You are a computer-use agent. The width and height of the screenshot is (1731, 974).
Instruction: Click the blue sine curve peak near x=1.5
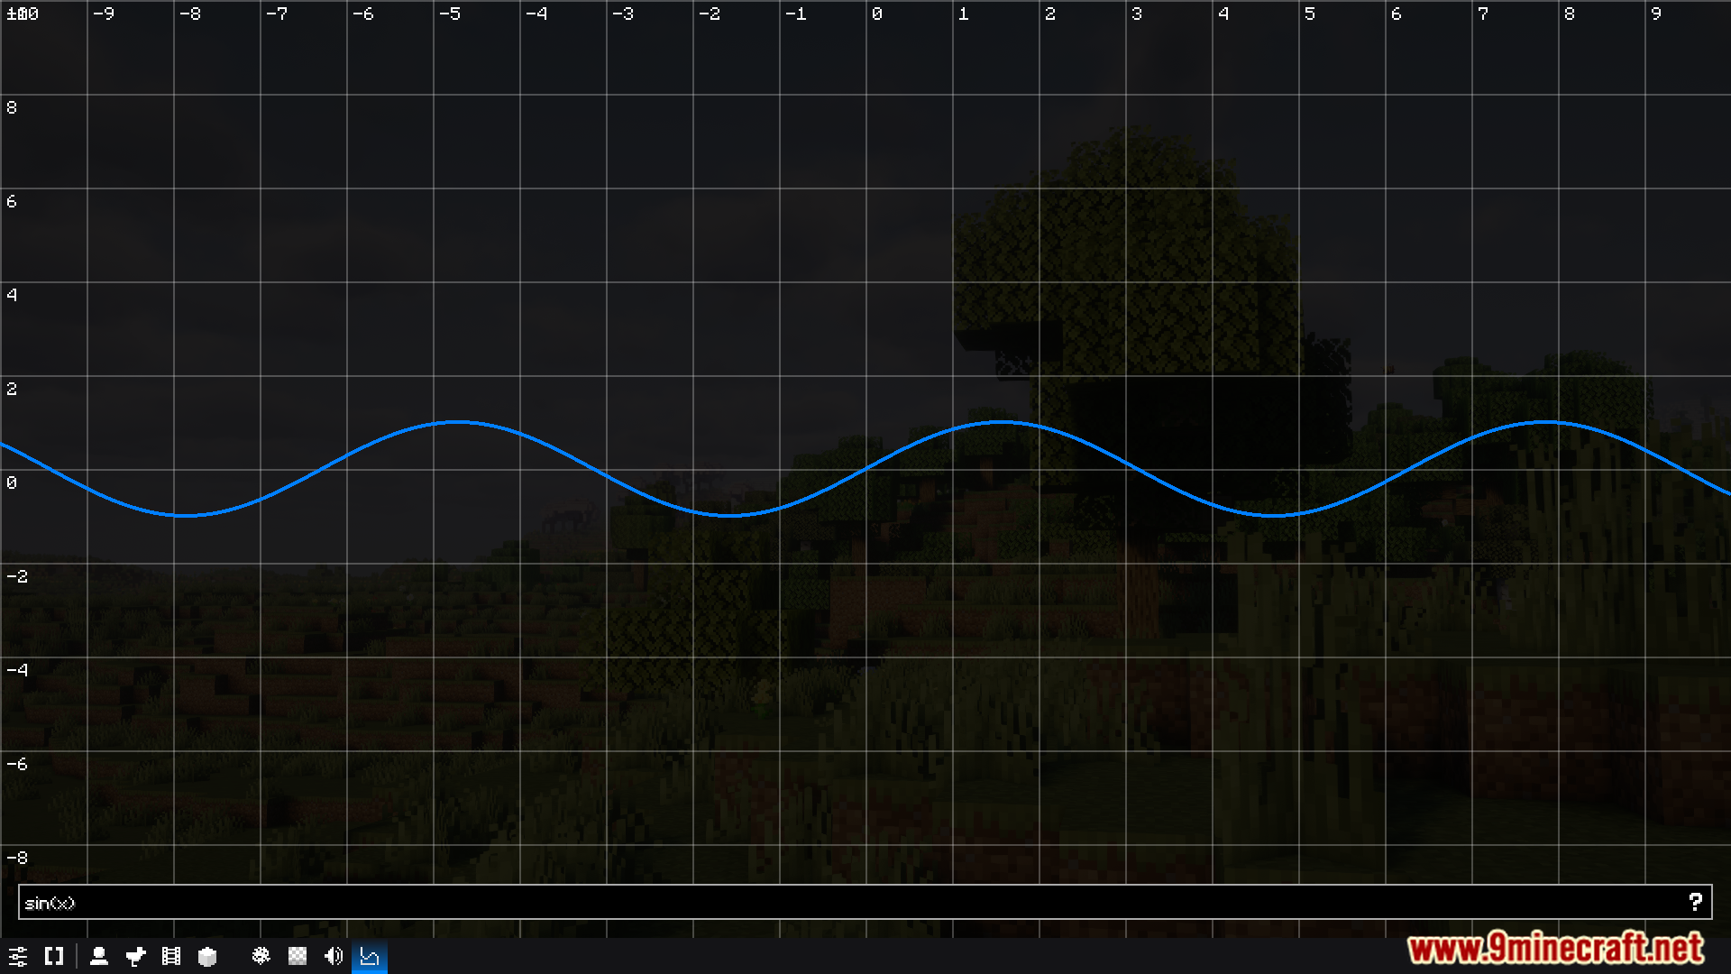[1003, 422]
